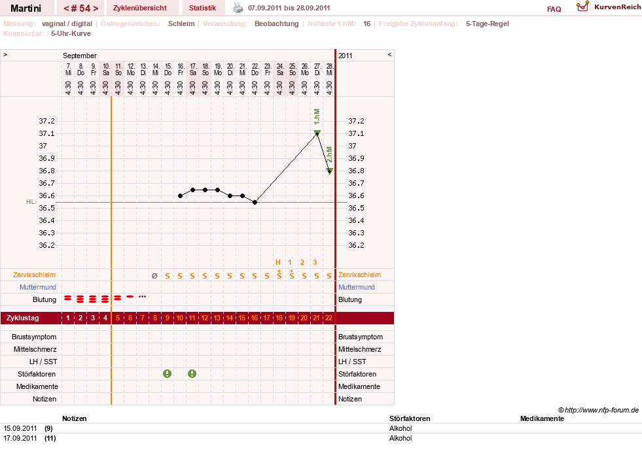The width and height of the screenshot is (642, 457).
Task: Click the spotting dots on cycle day 7
Action: tap(143, 296)
